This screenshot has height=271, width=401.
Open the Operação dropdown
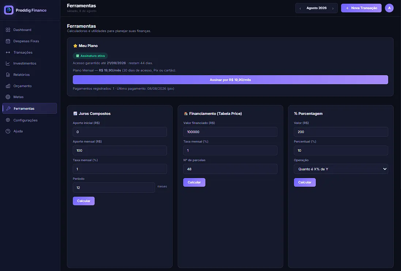(x=341, y=169)
